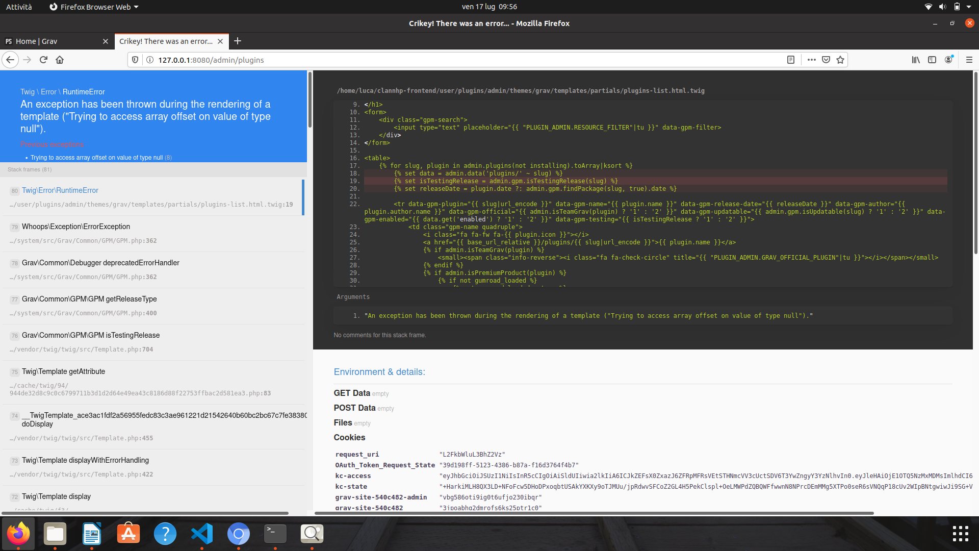Click the Arguments section label
The width and height of the screenshot is (979, 551).
point(353,297)
